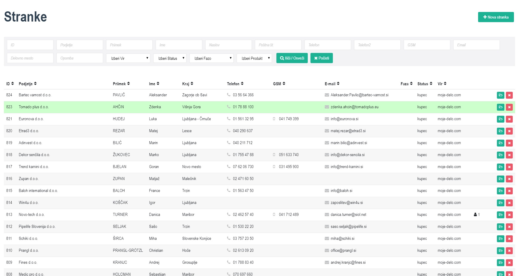
Task: Focus the Email filter field
Action: click(477, 45)
